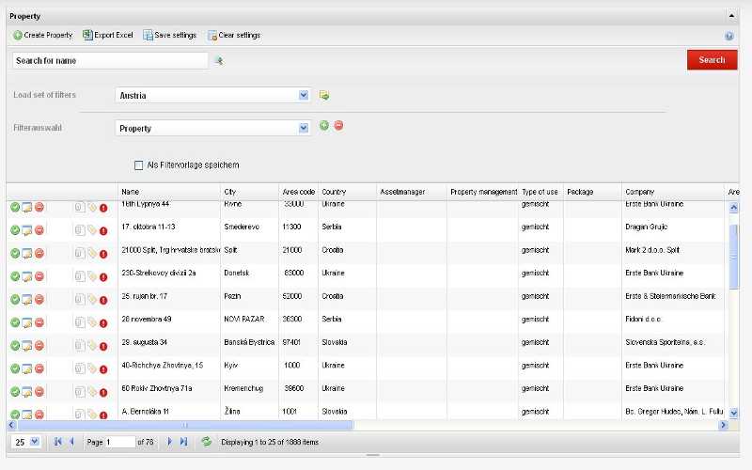Select the 21000 Split, Trg hrvatske name cell

169,250
